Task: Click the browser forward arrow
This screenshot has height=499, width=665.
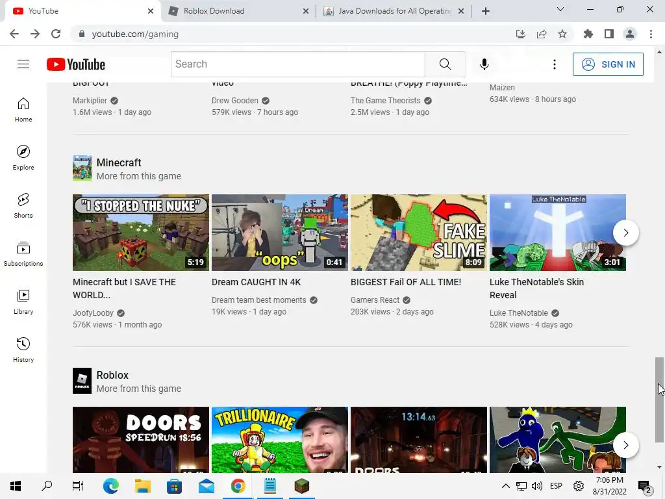Action: (x=35, y=34)
